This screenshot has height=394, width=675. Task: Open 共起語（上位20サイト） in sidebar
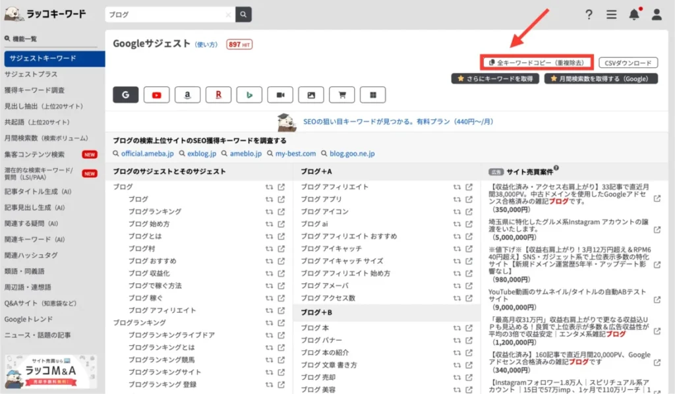click(37, 122)
